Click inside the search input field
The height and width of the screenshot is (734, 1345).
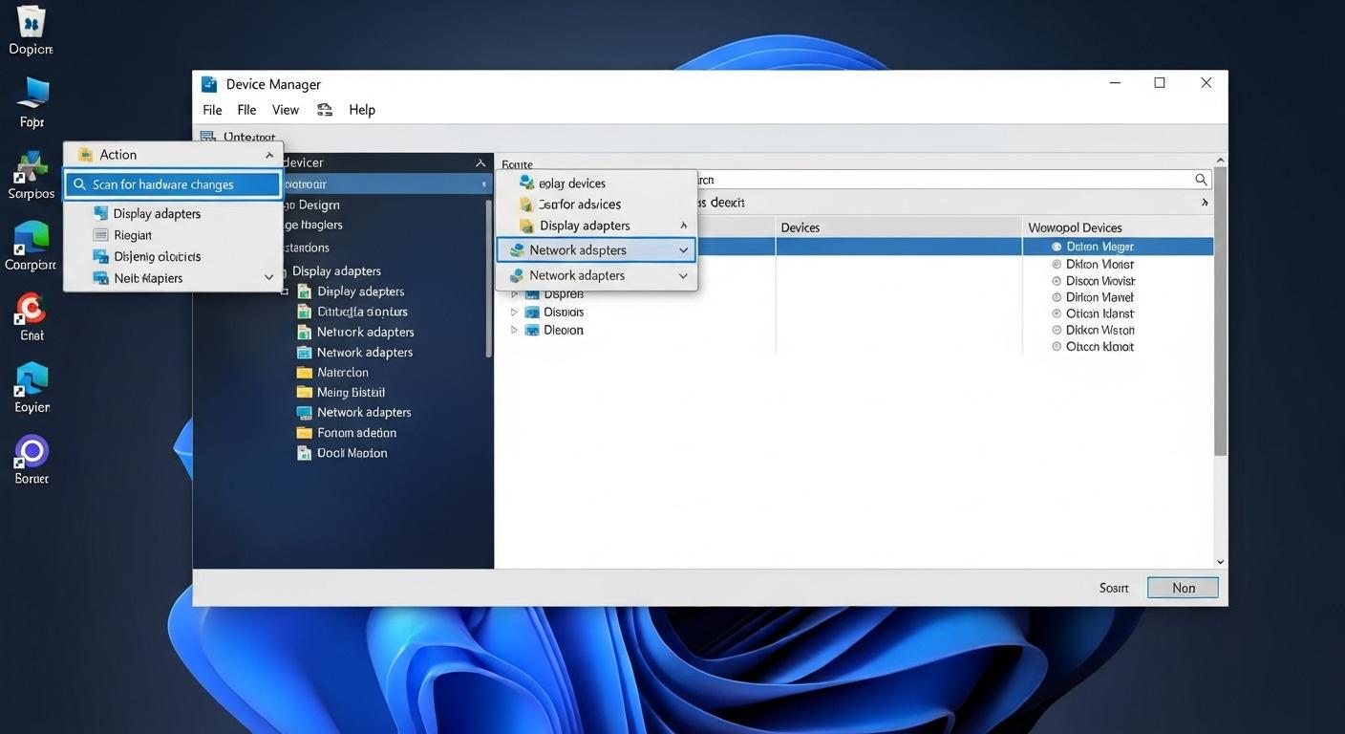pos(955,179)
